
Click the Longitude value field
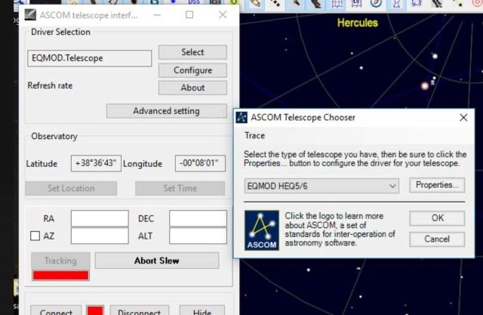pyautogui.click(x=200, y=163)
